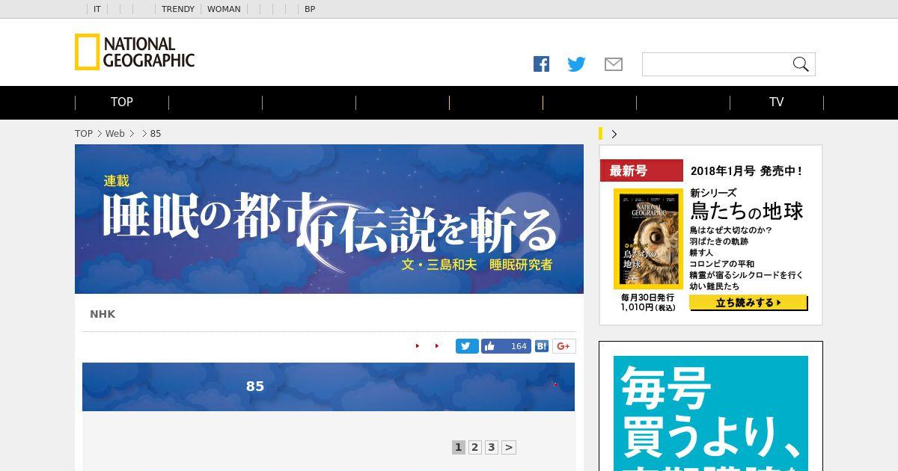Click the first small red arrow link
The height and width of the screenshot is (471, 898).
point(418,346)
